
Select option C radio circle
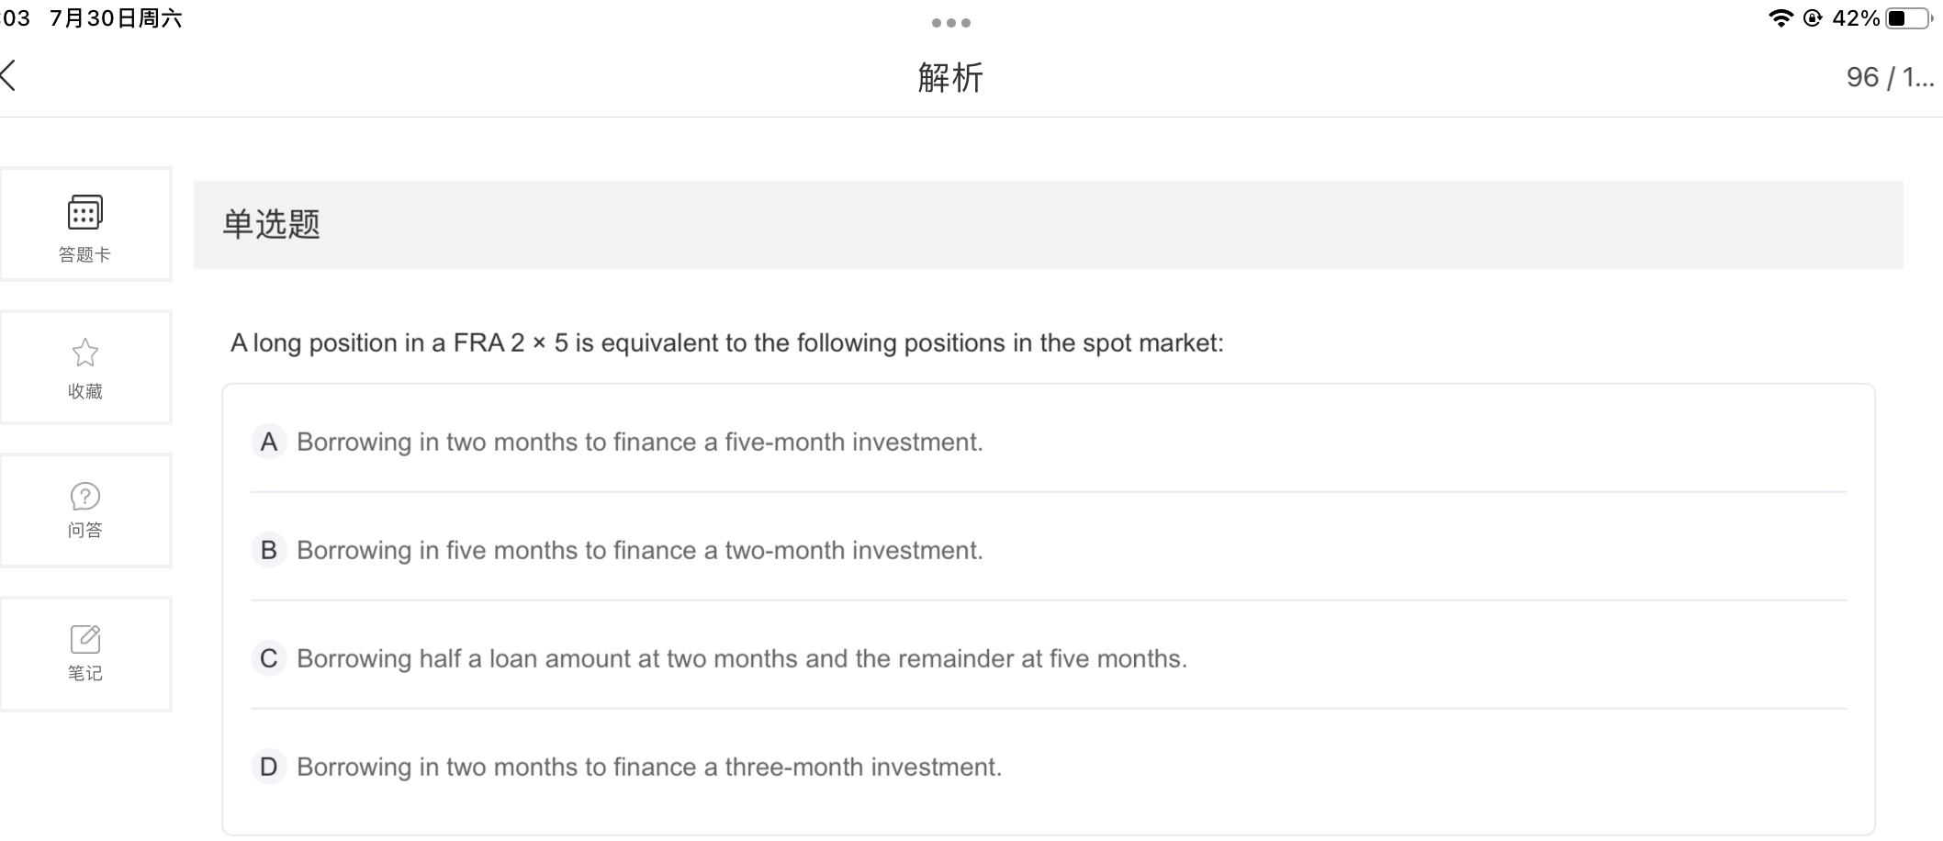(x=268, y=659)
